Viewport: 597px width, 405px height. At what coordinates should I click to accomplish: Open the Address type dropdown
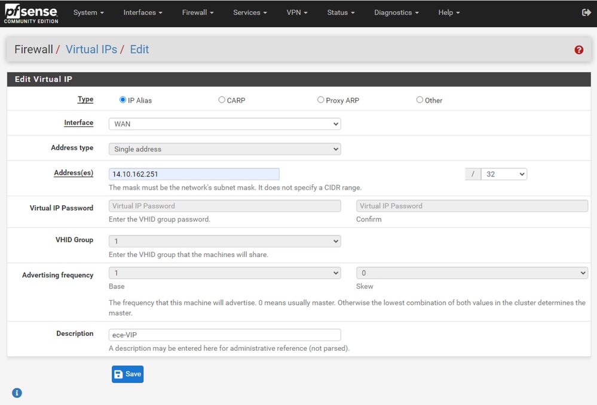click(225, 149)
